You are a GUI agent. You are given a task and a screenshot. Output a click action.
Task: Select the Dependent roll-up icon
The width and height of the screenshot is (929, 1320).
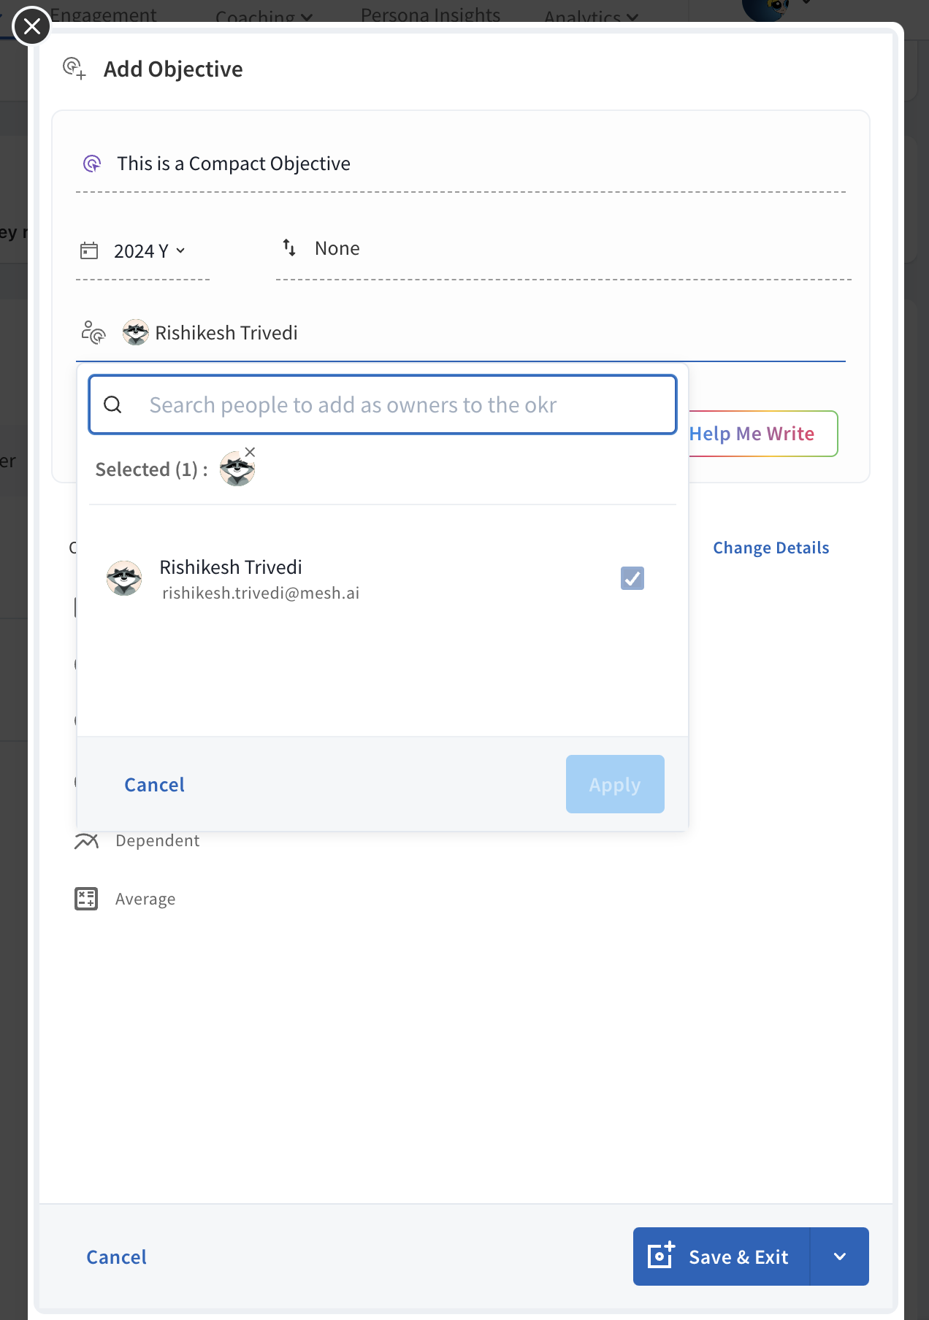86,841
